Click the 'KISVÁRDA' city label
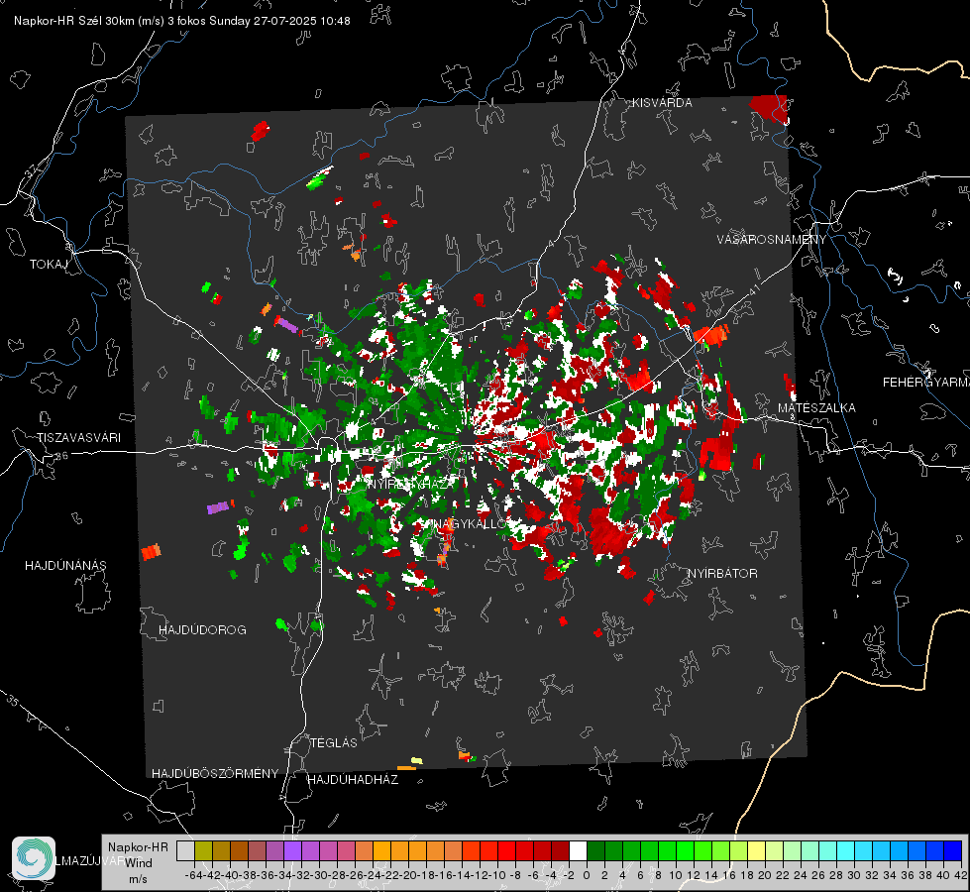970x892 pixels. click(x=662, y=103)
